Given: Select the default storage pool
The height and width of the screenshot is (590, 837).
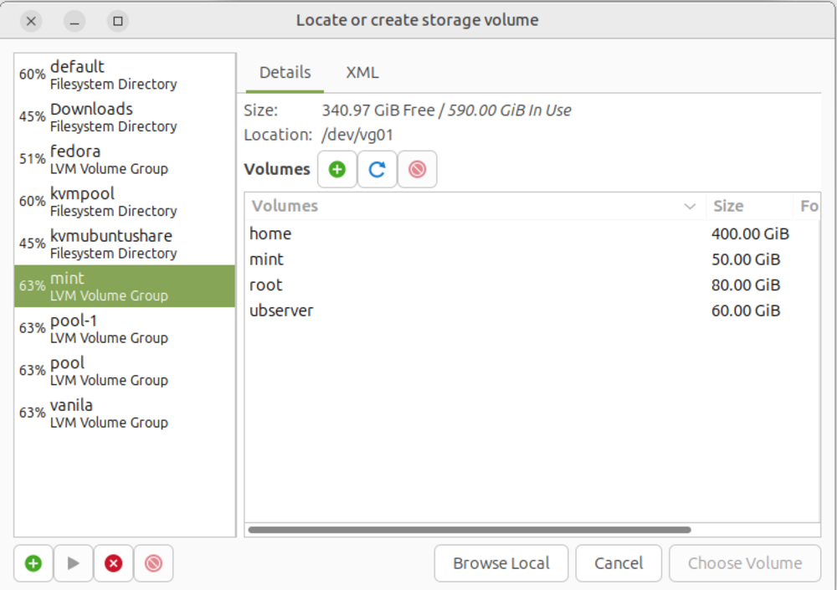Looking at the screenshot, I should pos(109,74).
